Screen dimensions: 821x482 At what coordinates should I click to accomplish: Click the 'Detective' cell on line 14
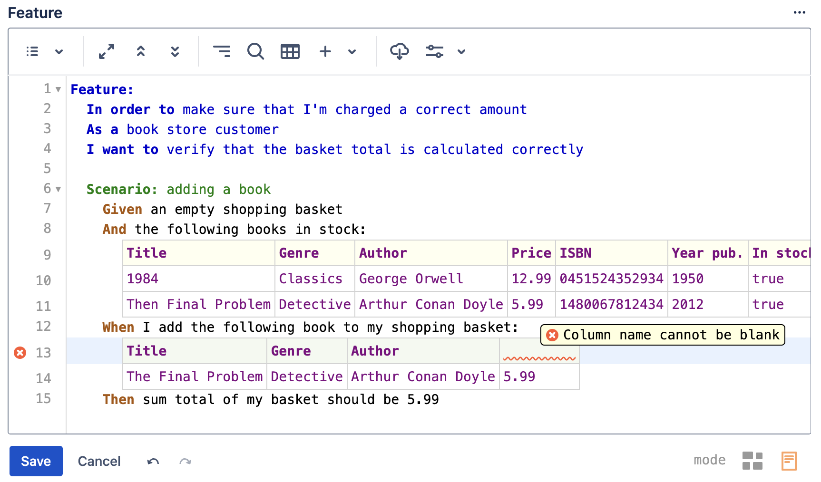tap(307, 376)
